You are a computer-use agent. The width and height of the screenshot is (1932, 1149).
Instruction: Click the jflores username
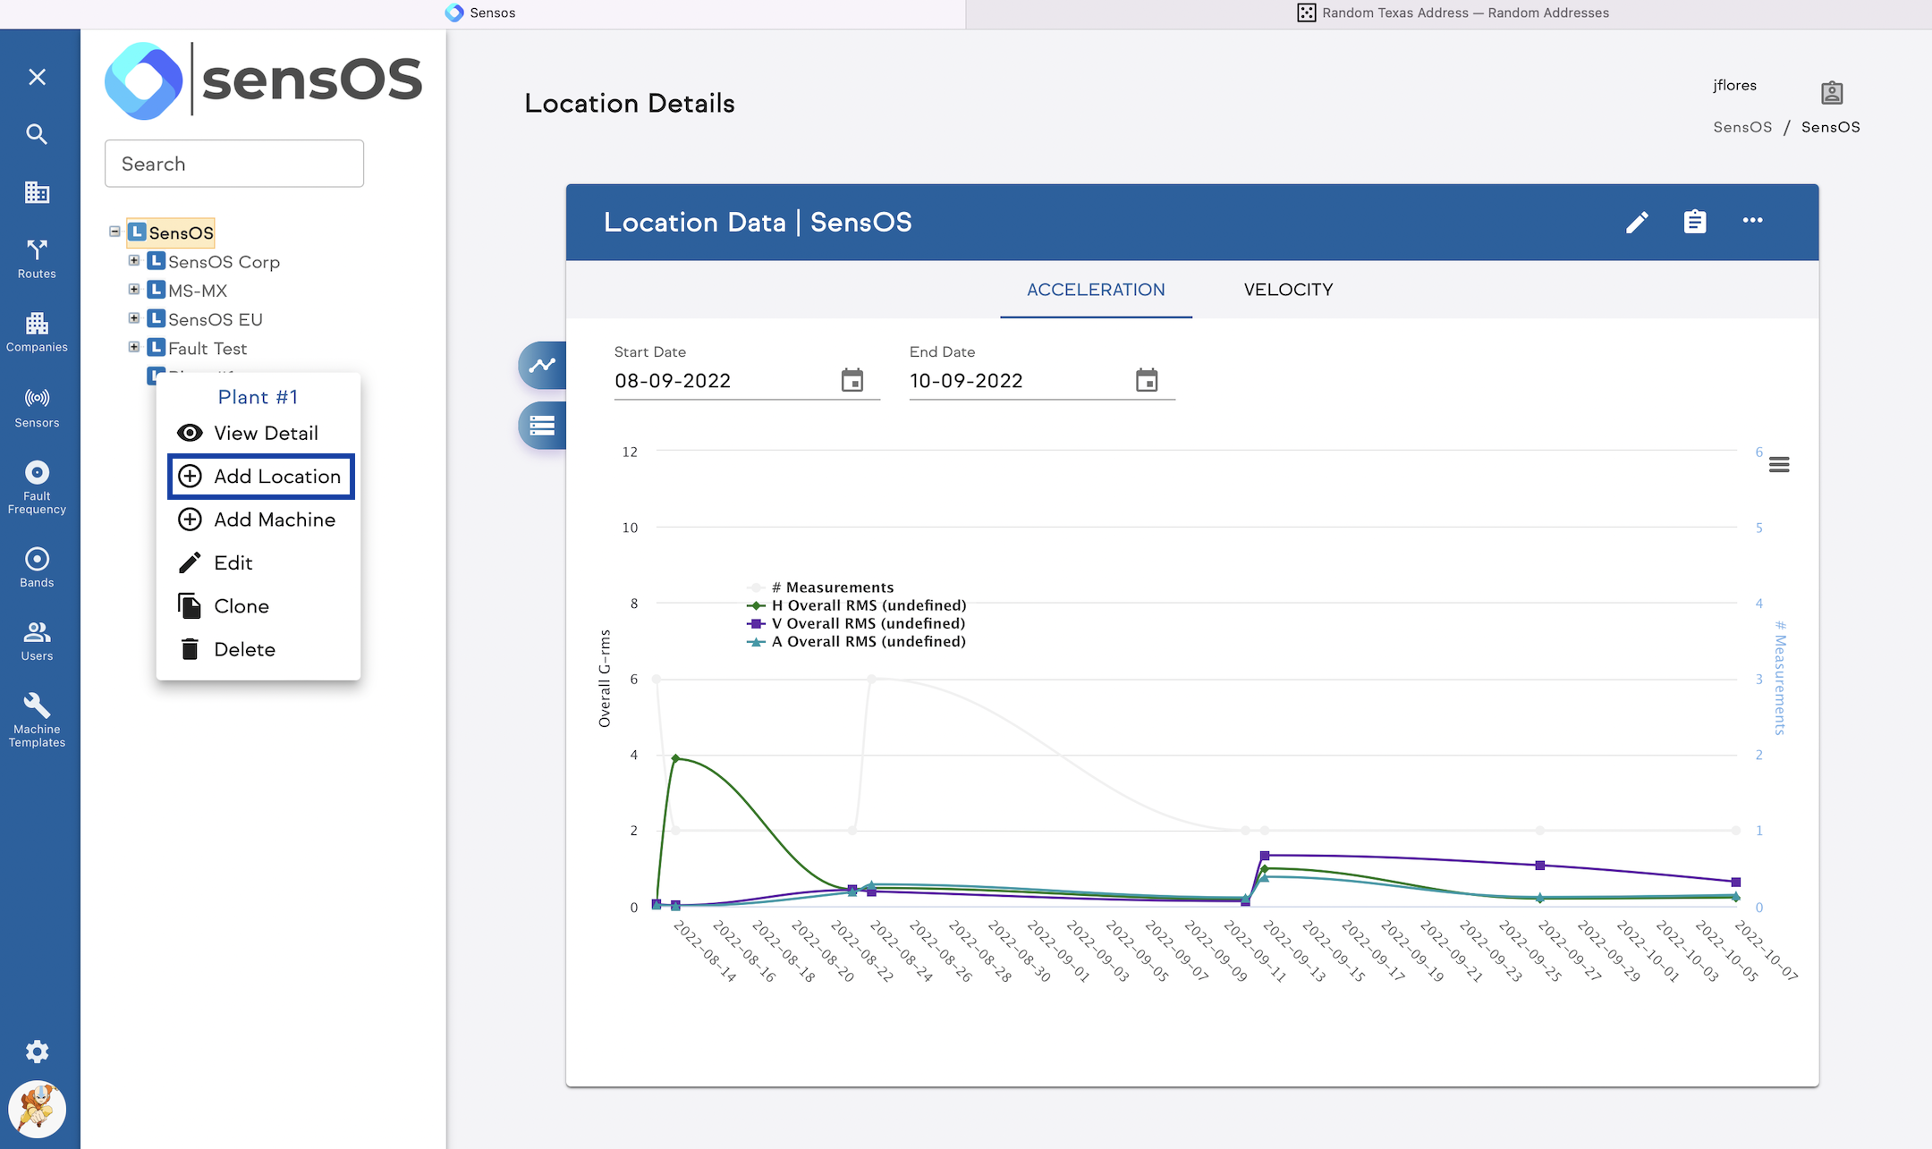1734,85
